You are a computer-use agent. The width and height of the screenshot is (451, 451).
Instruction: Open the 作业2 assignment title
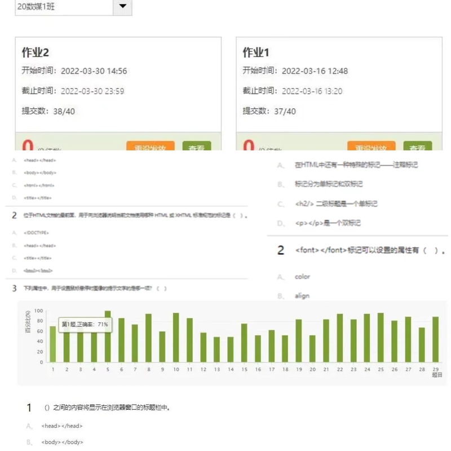tap(36, 52)
